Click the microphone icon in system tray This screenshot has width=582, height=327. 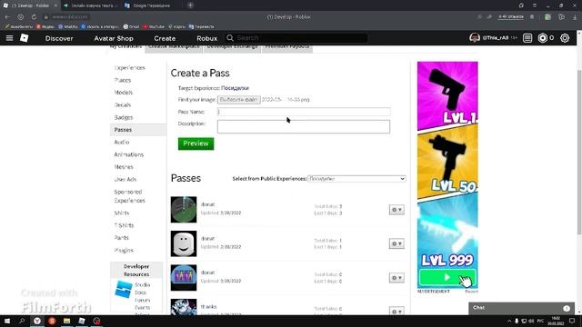tap(517, 321)
